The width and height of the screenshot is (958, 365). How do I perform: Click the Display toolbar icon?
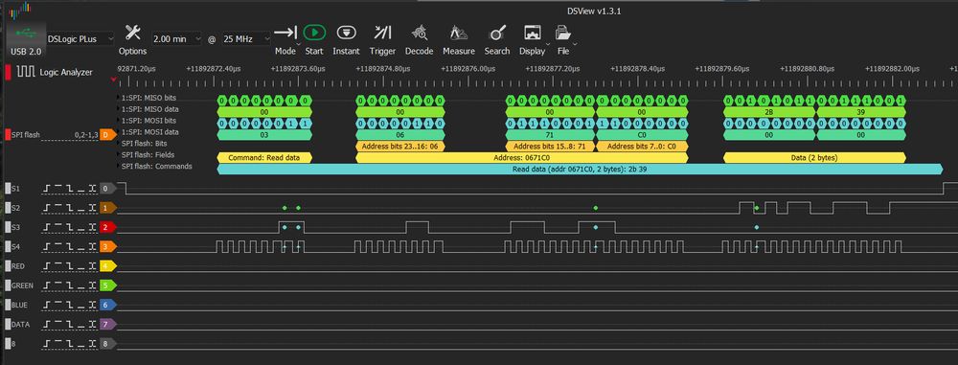(x=532, y=33)
